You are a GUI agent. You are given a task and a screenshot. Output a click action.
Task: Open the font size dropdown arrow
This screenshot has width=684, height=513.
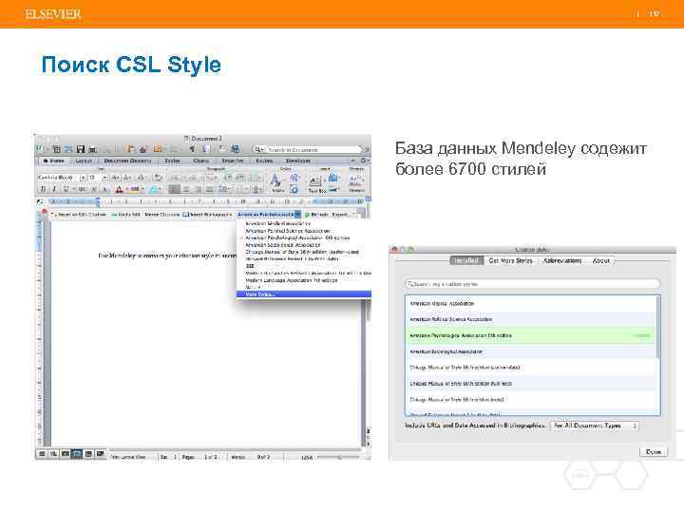click(x=104, y=178)
